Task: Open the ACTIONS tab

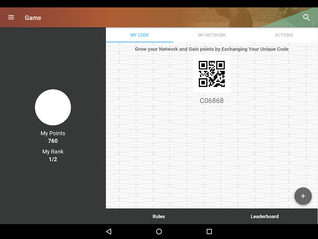Action: (284, 35)
